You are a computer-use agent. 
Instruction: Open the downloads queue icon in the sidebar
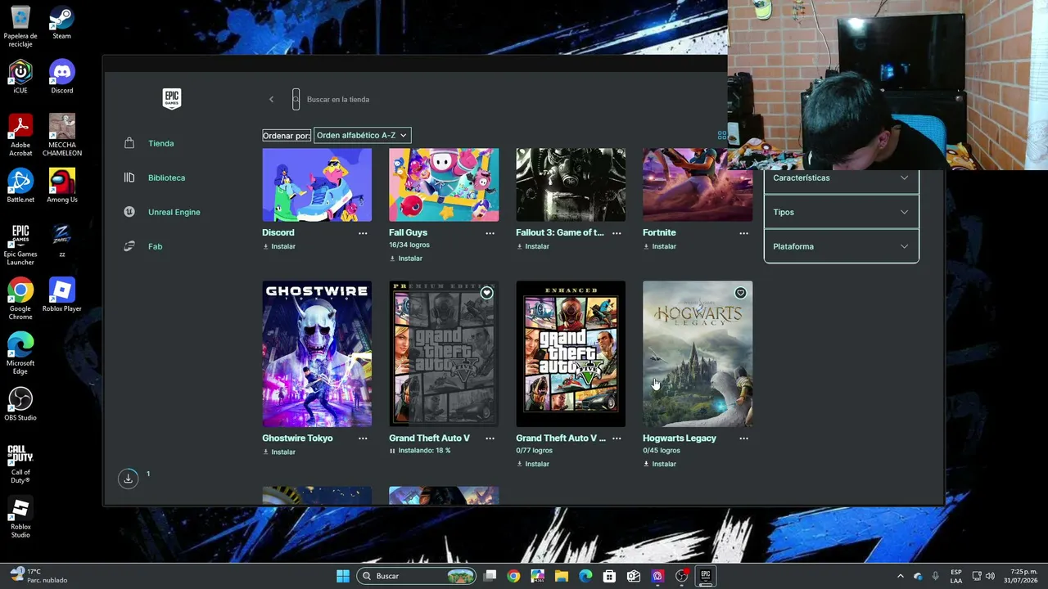click(128, 479)
